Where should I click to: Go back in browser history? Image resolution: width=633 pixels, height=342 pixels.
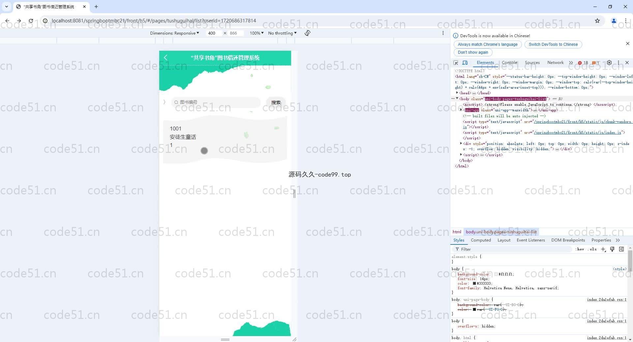(x=7, y=21)
